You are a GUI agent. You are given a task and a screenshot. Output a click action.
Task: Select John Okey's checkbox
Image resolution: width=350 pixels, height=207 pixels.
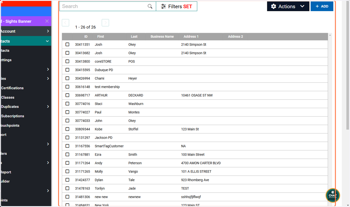[67, 121]
